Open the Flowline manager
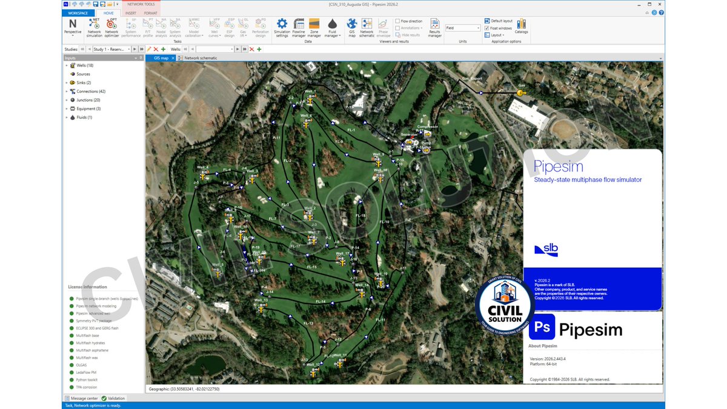The width and height of the screenshot is (727, 409). click(299, 27)
